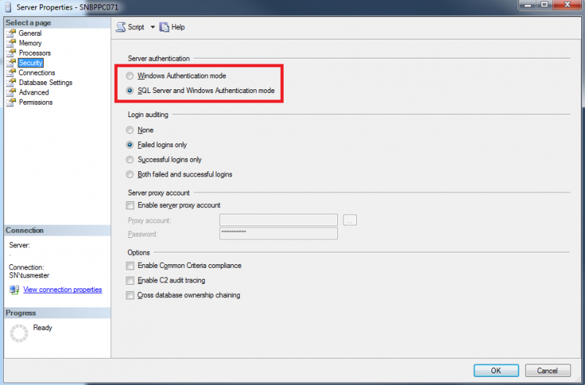
Task: Click the Server Properties title bar icon
Action: 8,7
